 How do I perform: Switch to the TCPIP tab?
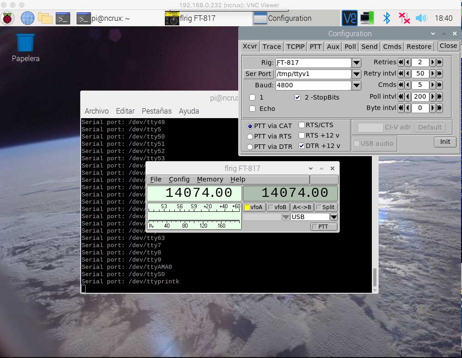(x=295, y=47)
